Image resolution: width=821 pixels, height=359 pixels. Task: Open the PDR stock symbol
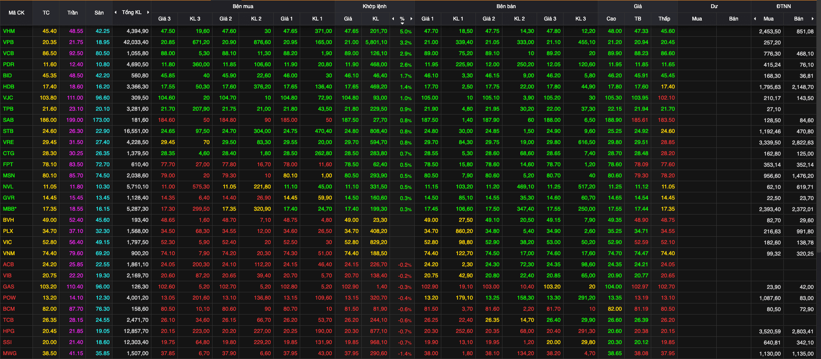[x=9, y=65]
